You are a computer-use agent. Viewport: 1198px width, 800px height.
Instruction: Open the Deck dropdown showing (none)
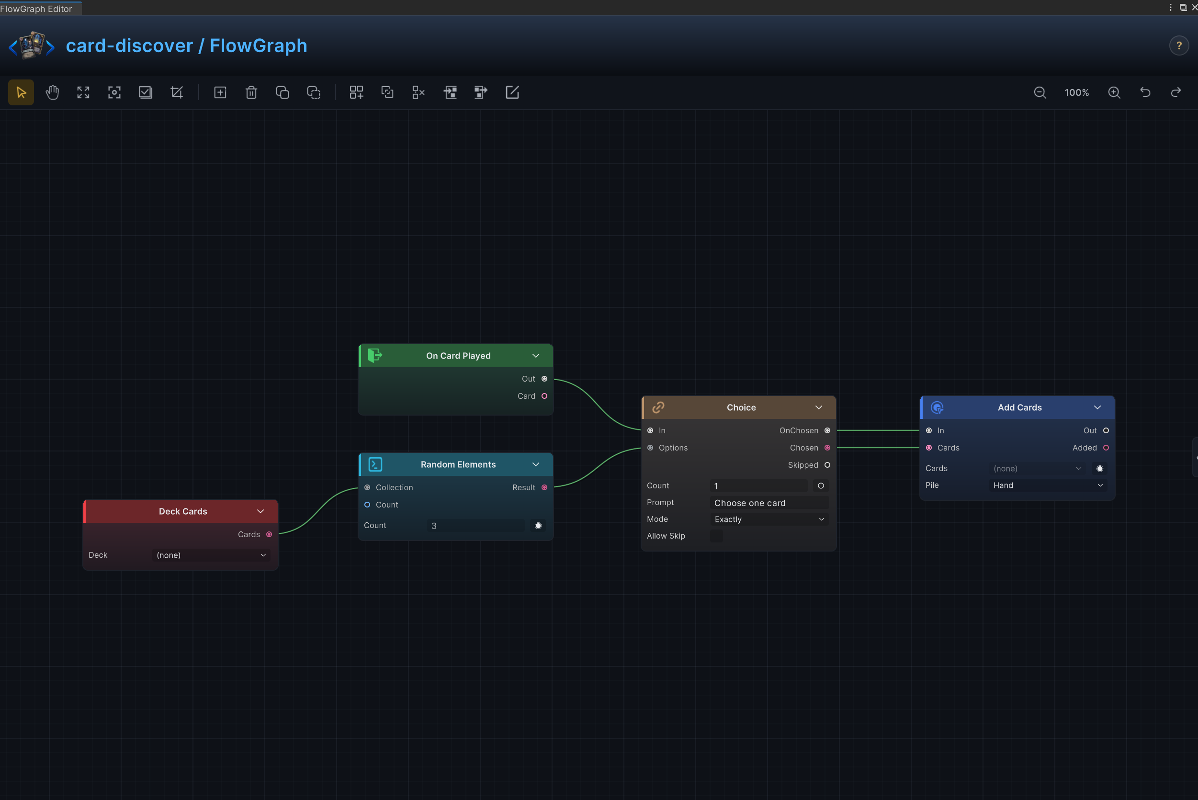point(211,555)
